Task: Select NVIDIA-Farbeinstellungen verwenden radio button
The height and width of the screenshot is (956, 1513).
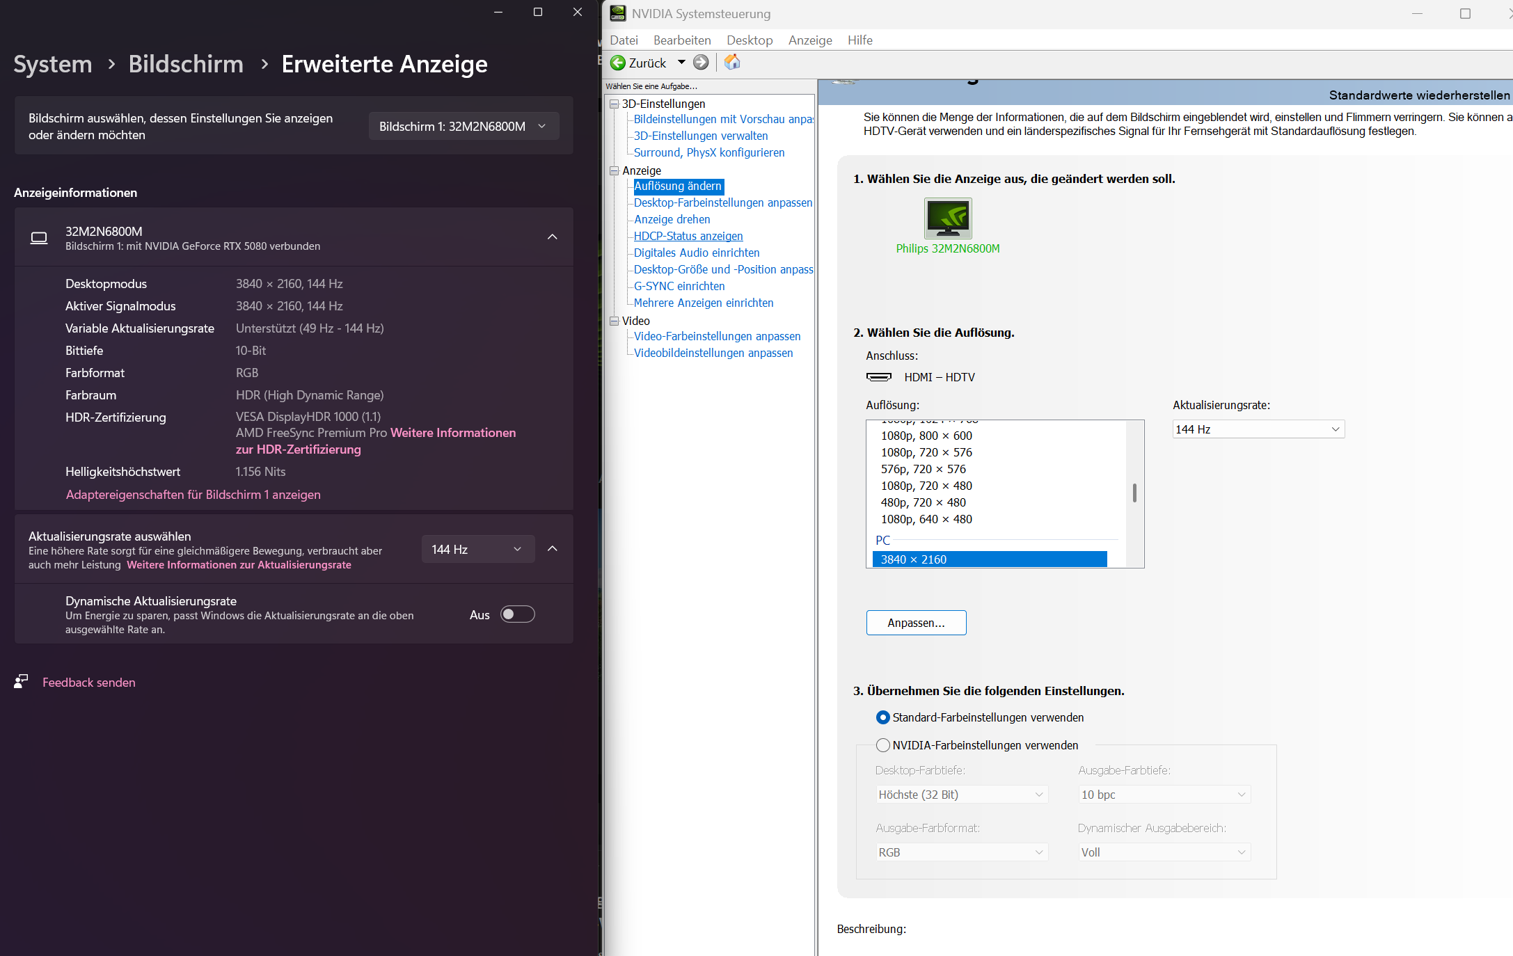Action: 883,745
